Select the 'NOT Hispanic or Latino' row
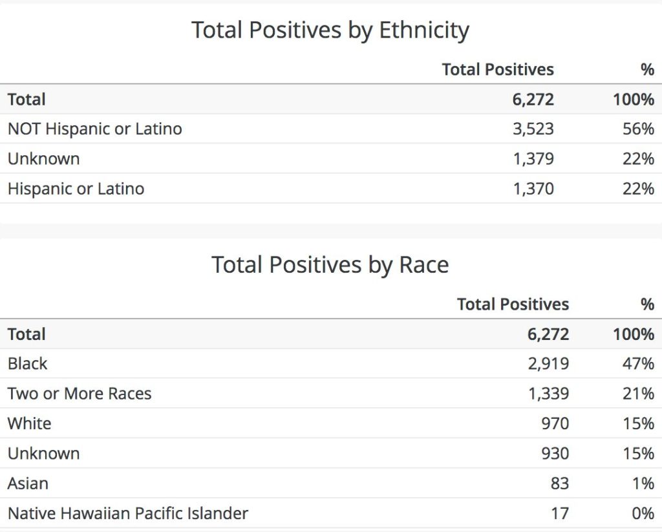The image size is (662, 532). click(x=331, y=129)
